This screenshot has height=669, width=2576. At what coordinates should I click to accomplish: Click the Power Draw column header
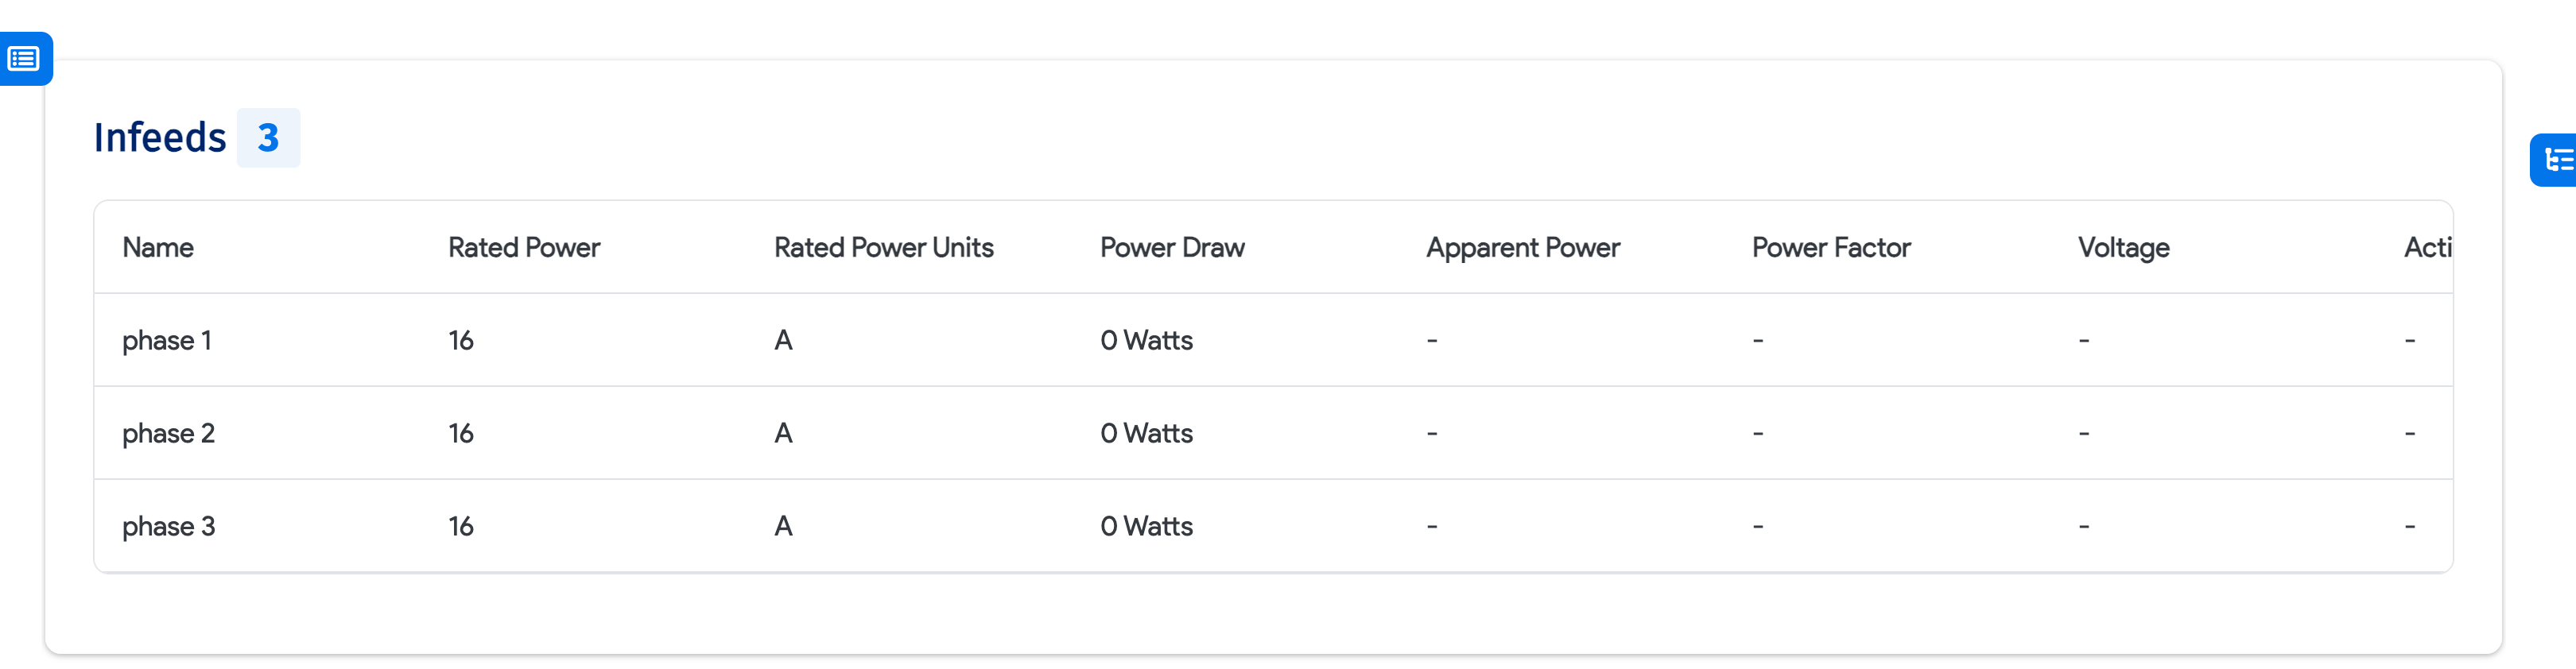(x=1172, y=247)
